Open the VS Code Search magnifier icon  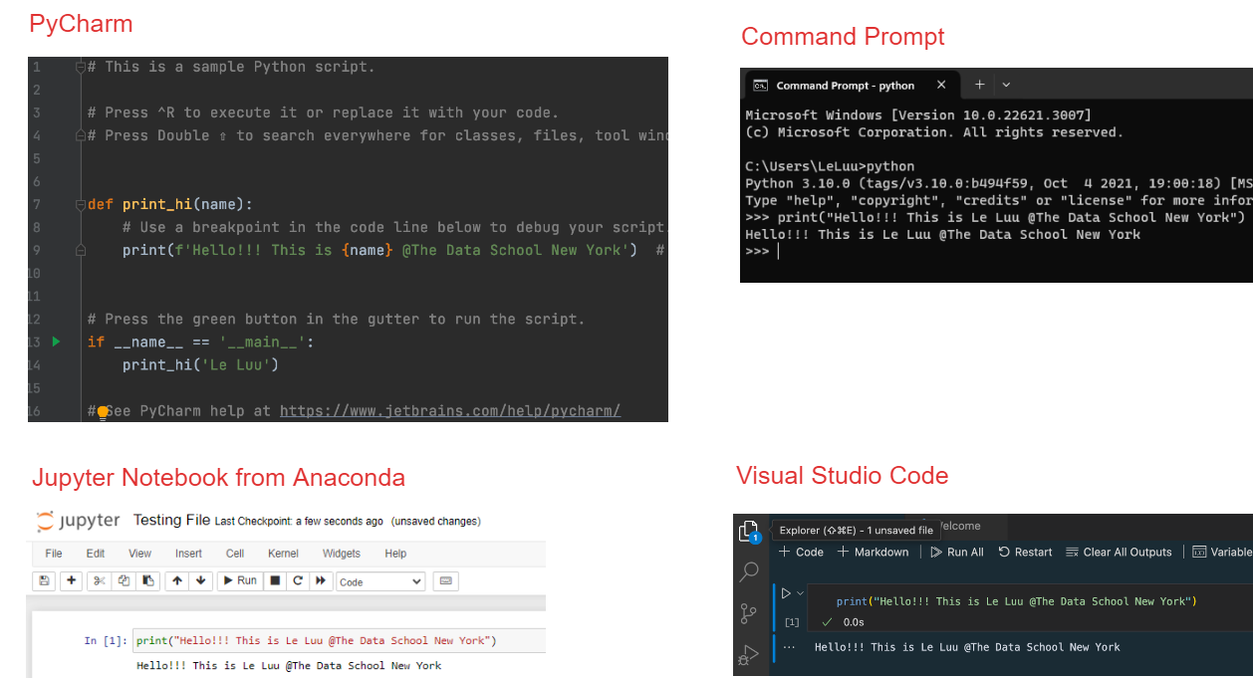[x=749, y=571]
